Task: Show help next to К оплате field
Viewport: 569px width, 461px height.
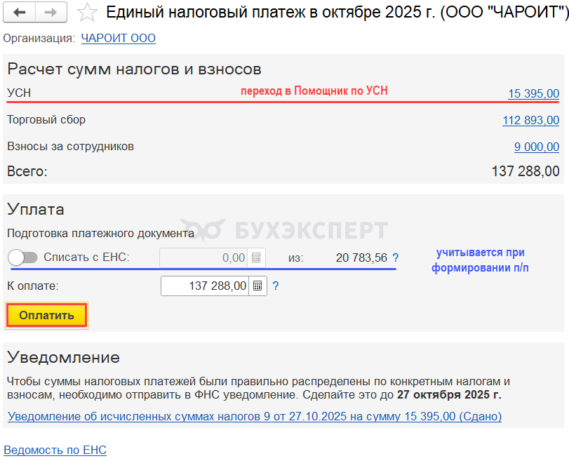Action: point(276,286)
